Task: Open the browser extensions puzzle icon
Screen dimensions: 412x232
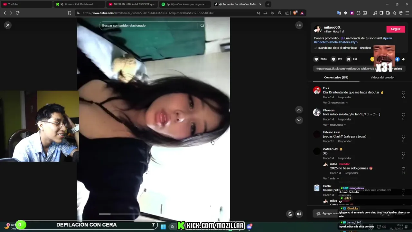Action: (x=358, y=13)
